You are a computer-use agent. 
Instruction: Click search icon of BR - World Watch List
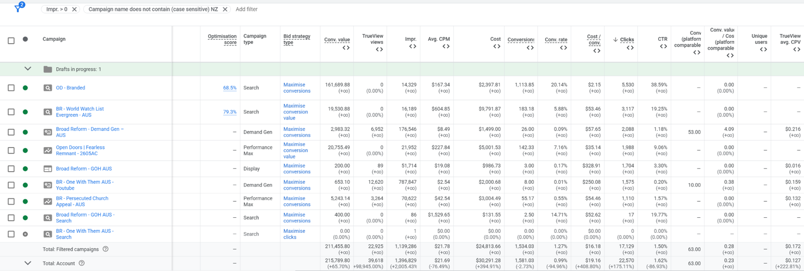tap(48, 112)
